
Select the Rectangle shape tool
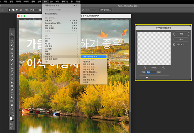coord(12,101)
